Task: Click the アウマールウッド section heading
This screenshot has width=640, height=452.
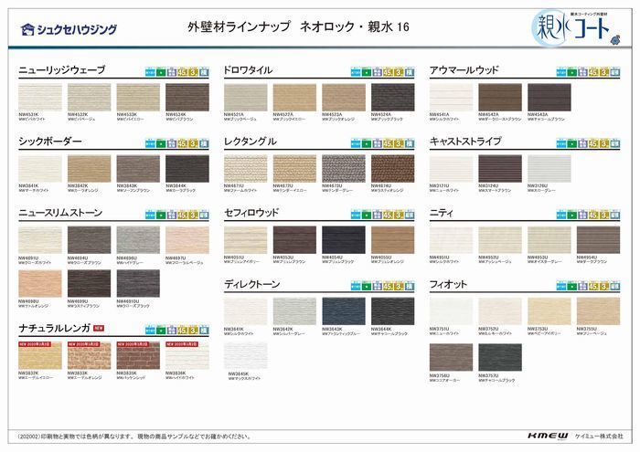Action: pos(464,70)
